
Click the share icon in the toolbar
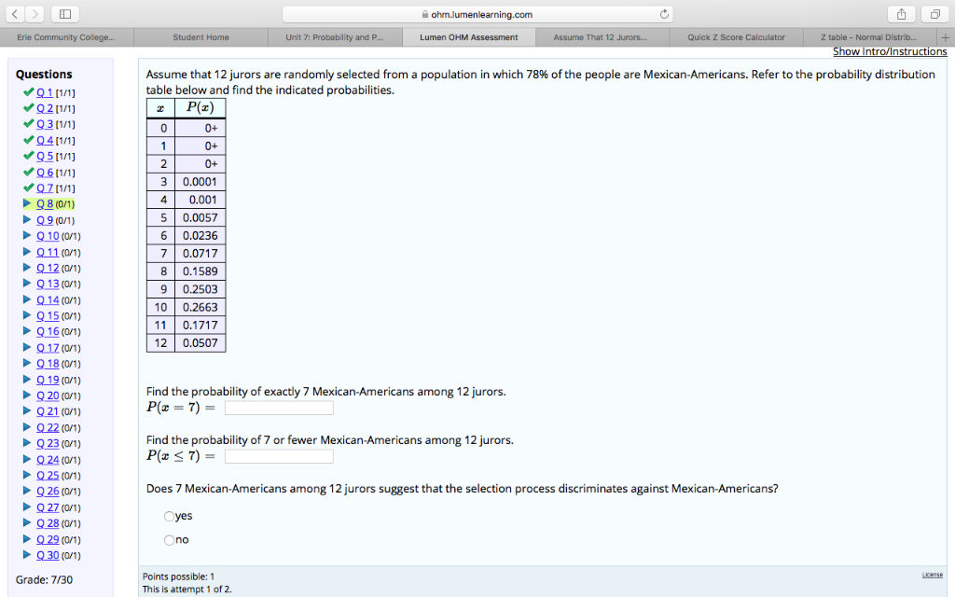tap(901, 14)
